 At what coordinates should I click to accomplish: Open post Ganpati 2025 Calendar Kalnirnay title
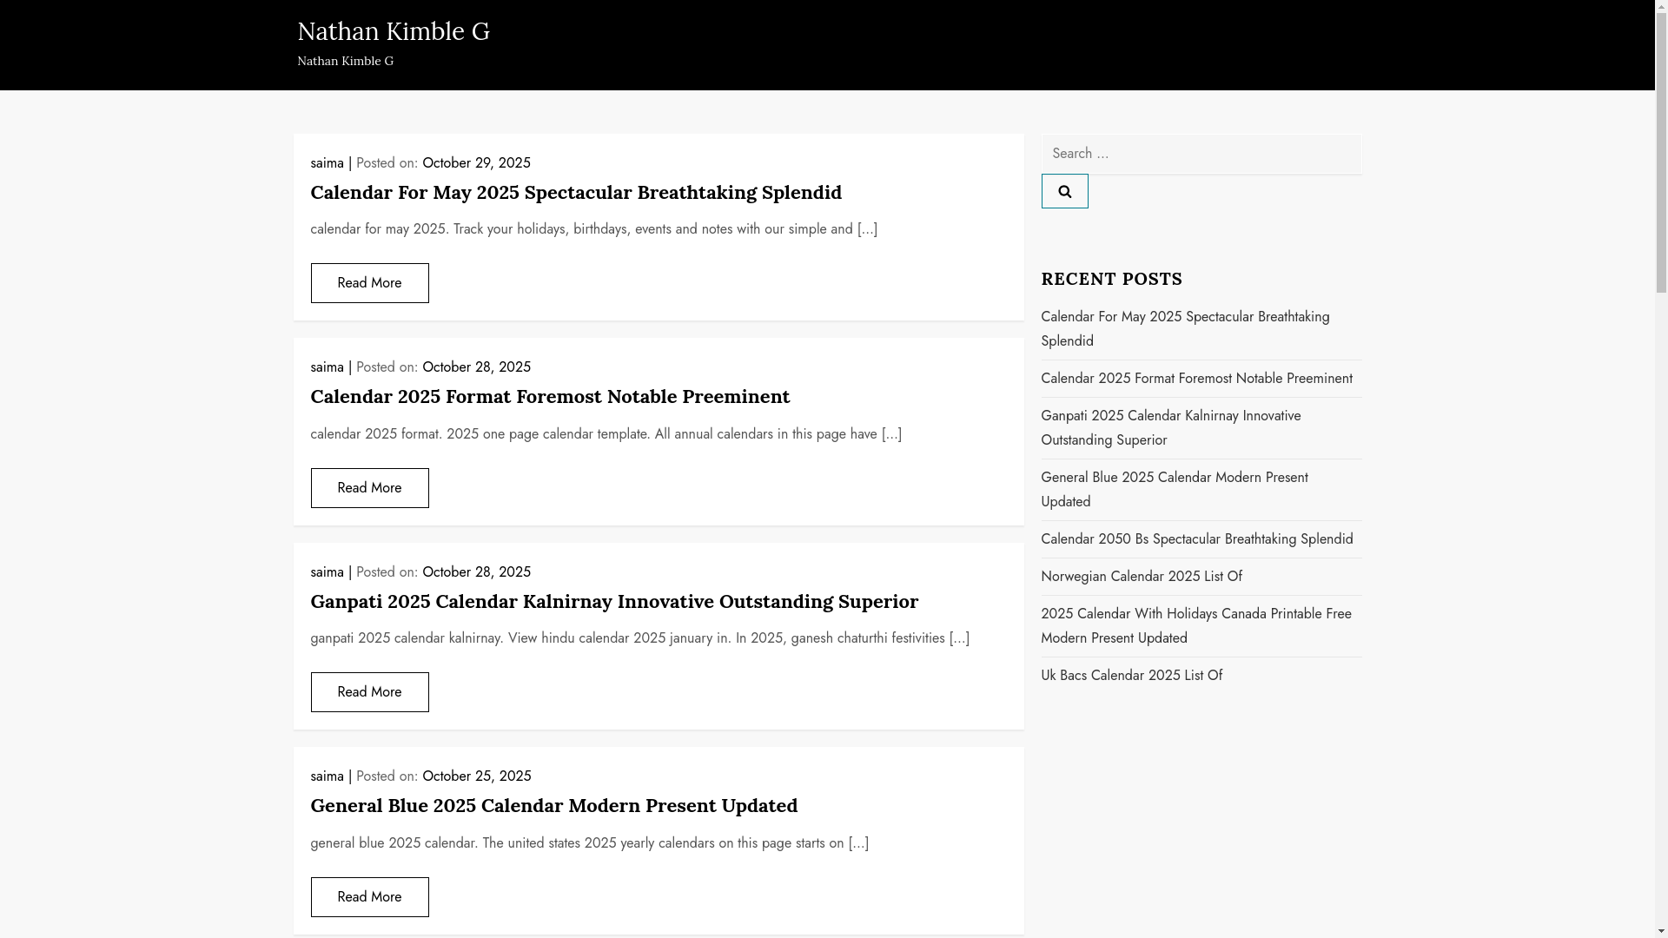pyautogui.click(x=614, y=601)
